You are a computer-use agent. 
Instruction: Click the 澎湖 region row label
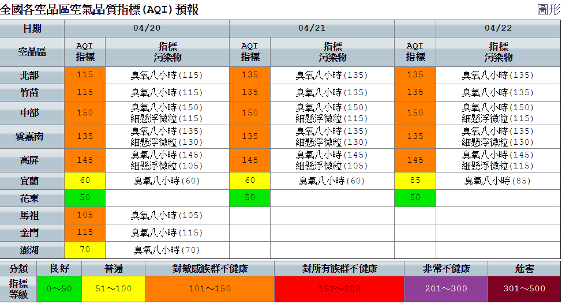[x=32, y=250]
